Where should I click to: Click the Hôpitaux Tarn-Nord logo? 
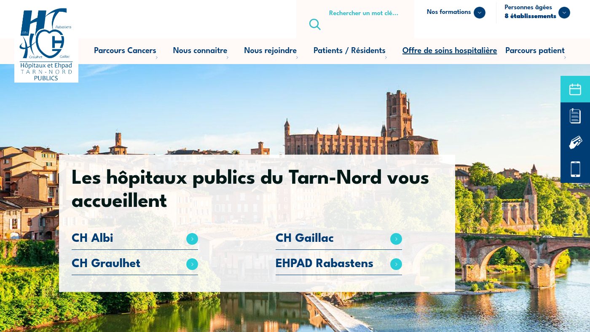(46, 44)
